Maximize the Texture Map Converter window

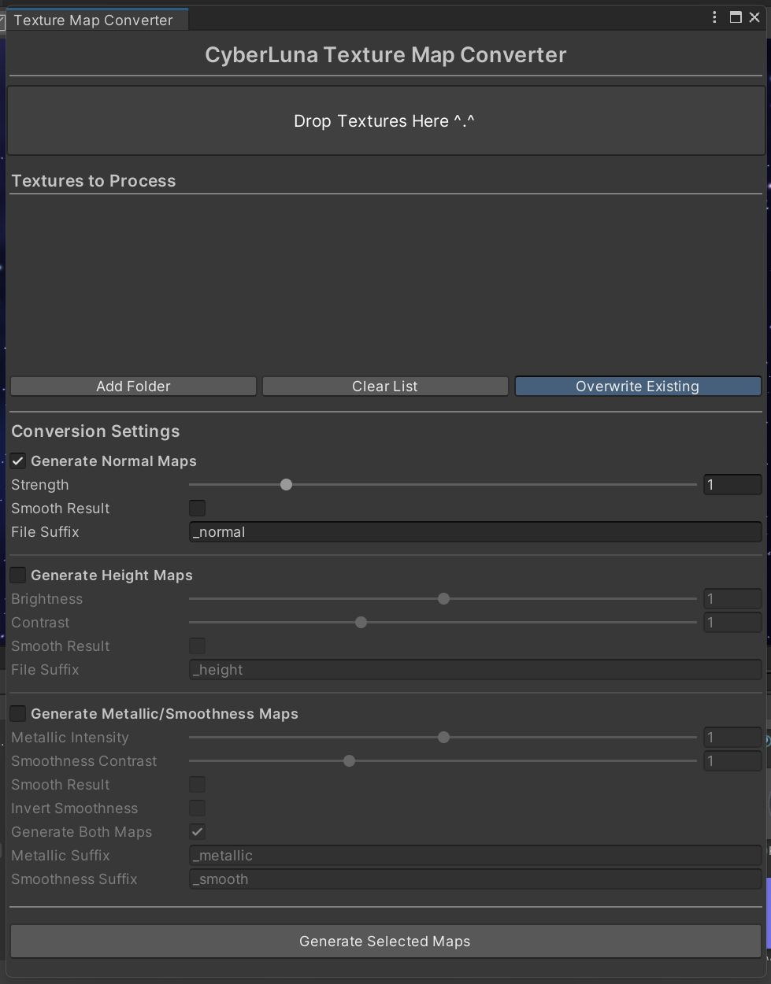[736, 17]
